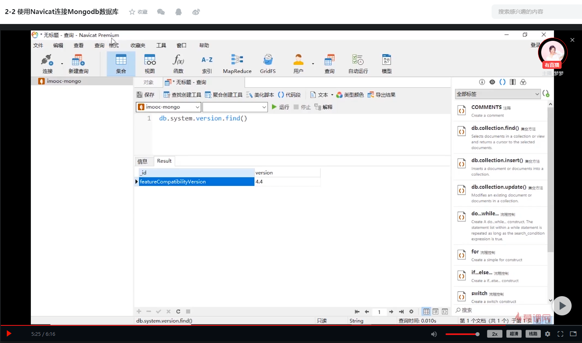This screenshot has height=343, width=582.
Task: Toggle the column layout pane icon
Action: (512, 82)
